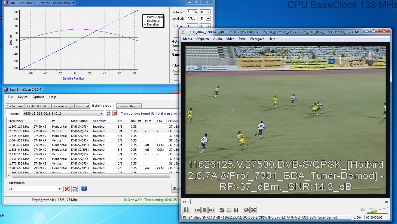Select the 11626,125 Mhz transponder row
Screen dimensions: 397x224
pyautogui.click(x=93, y=131)
